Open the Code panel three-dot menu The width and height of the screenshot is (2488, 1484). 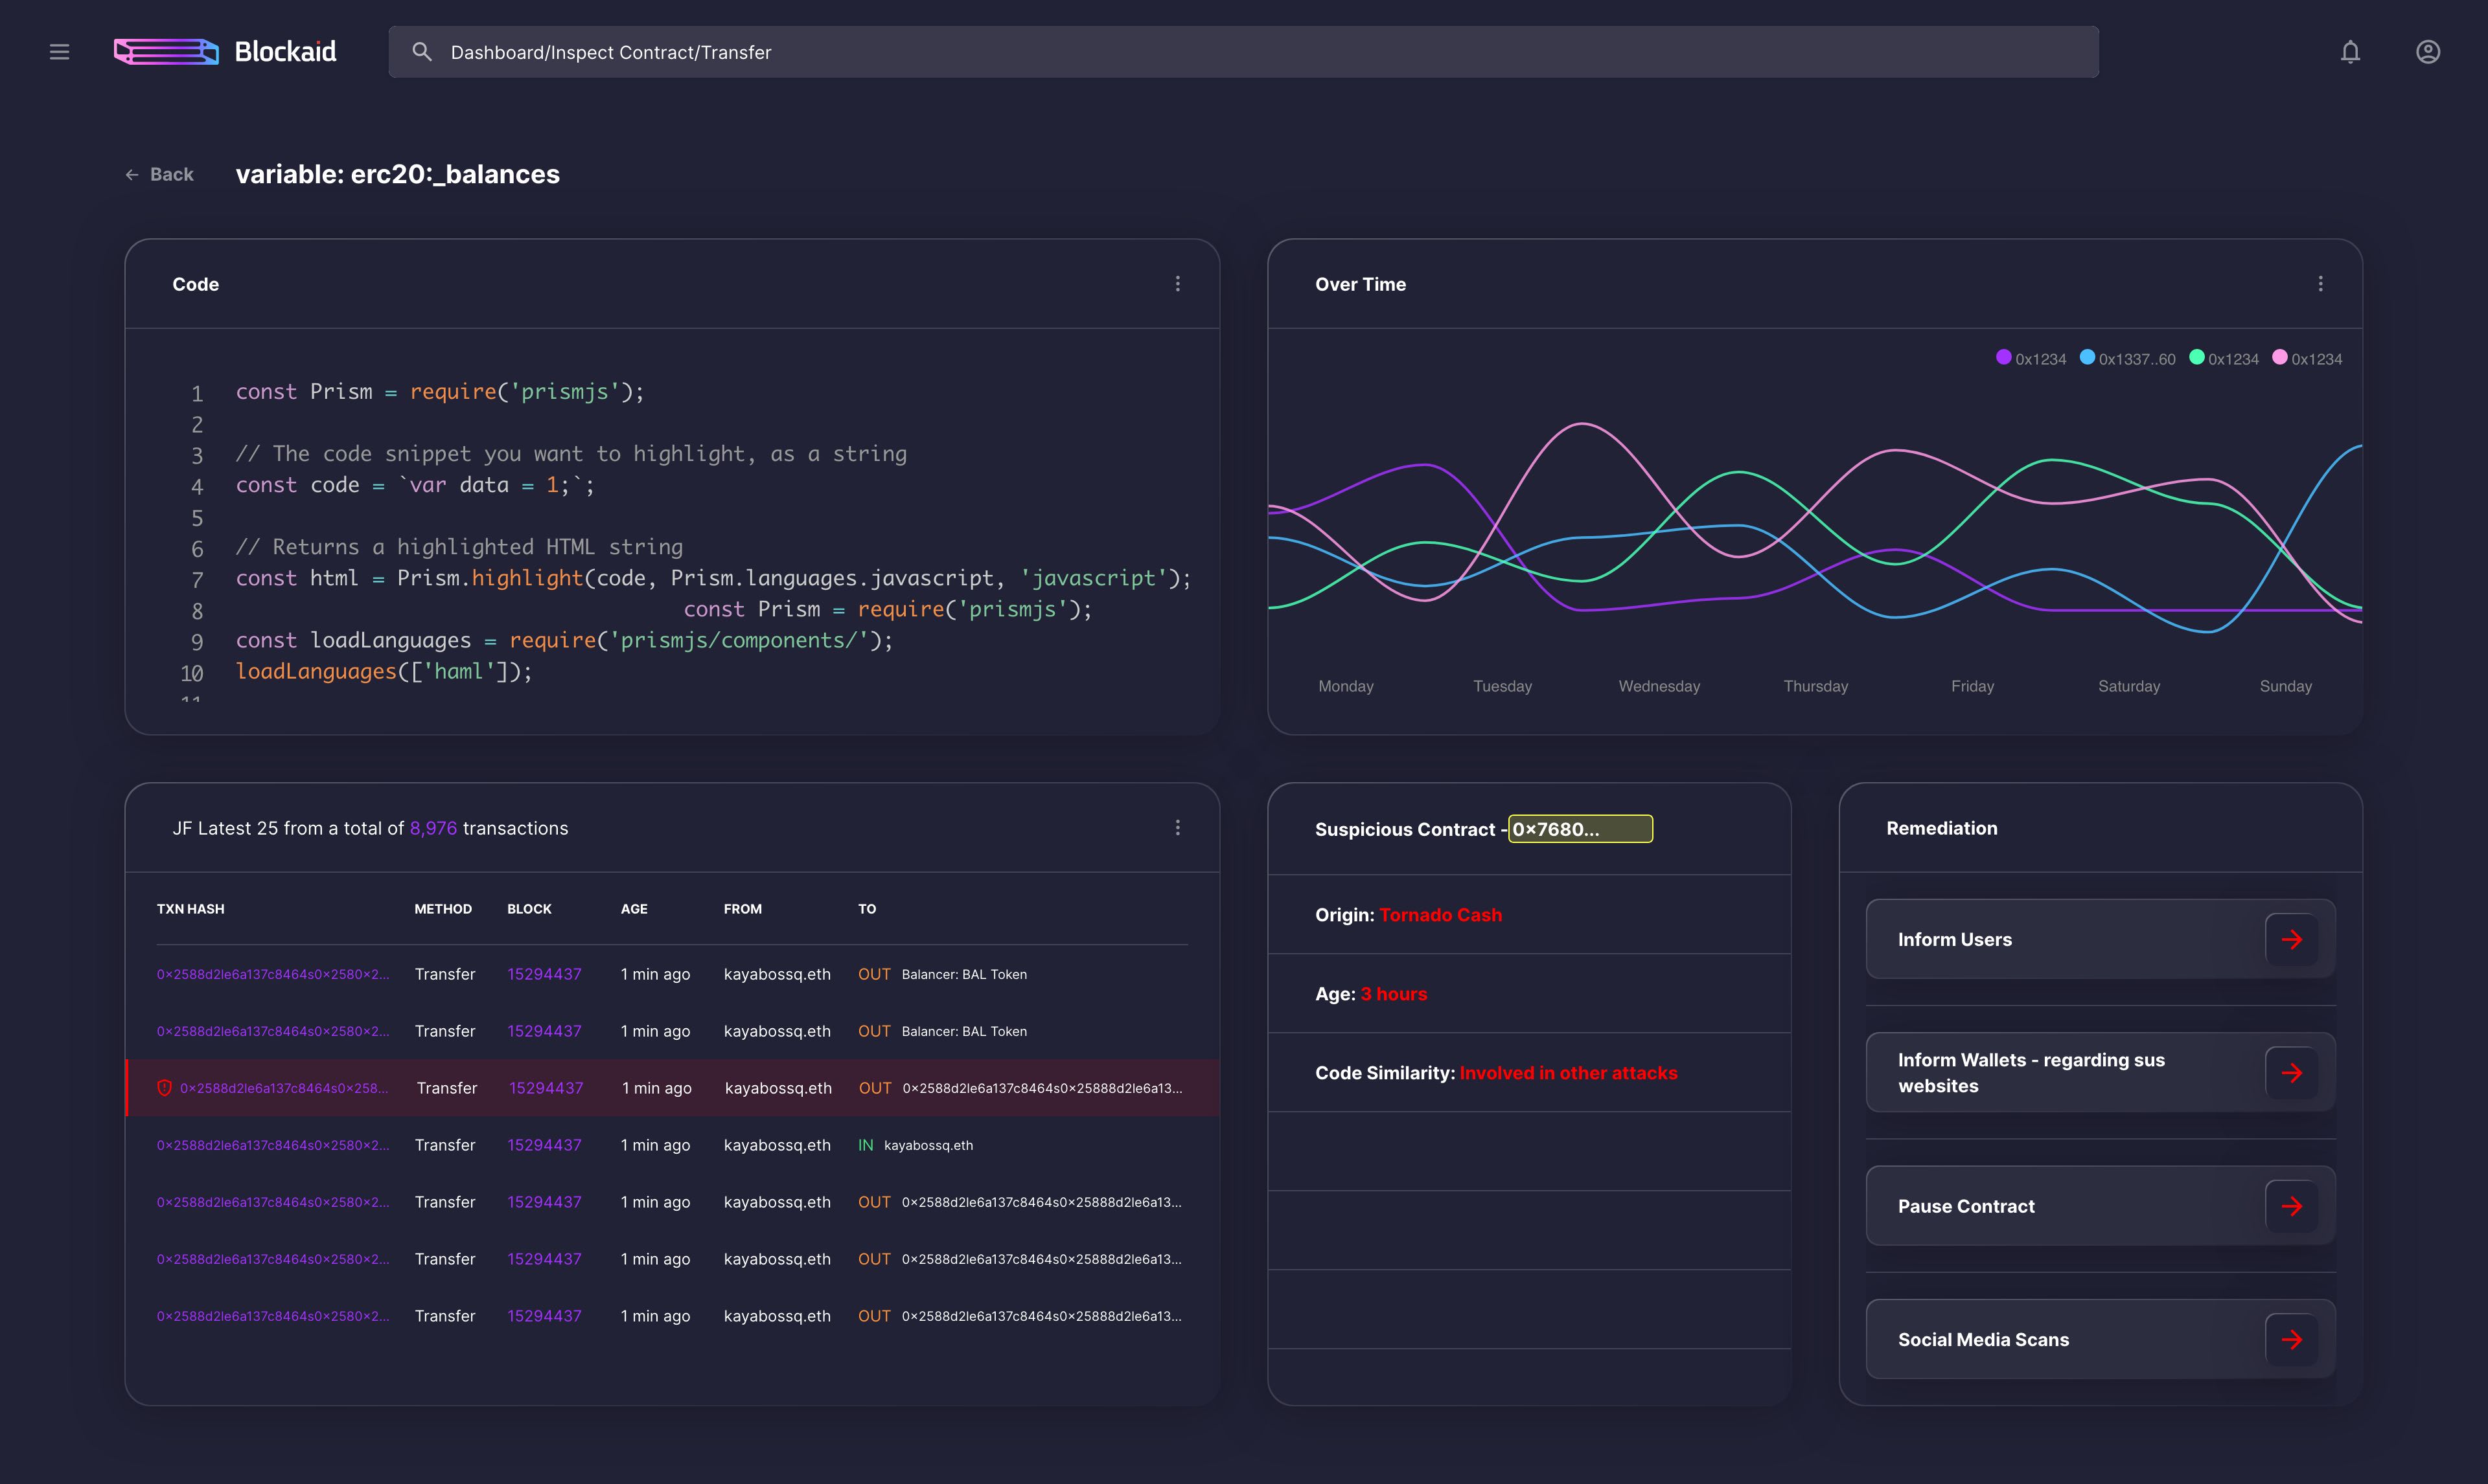pyautogui.click(x=1177, y=284)
